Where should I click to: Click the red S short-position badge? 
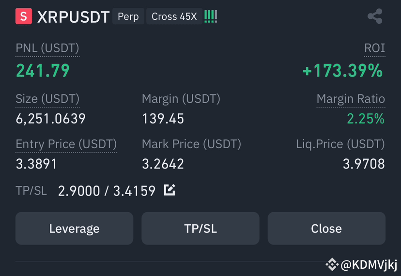pyautogui.click(x=24, y=16)
